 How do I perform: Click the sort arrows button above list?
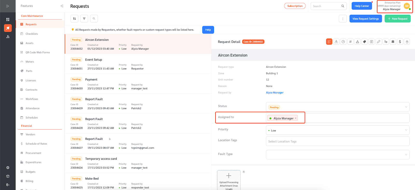tap(74, 19)
